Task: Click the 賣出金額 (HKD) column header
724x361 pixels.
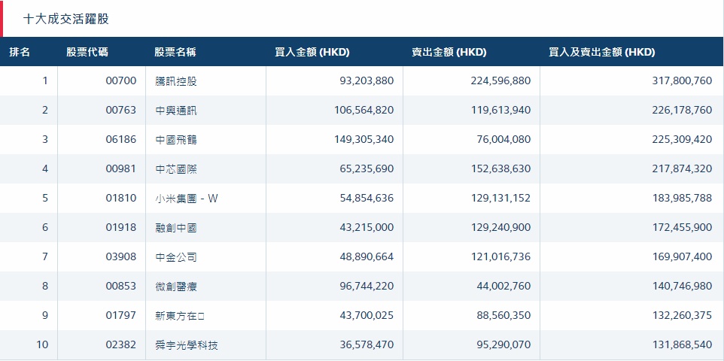Action: point(449,52)
